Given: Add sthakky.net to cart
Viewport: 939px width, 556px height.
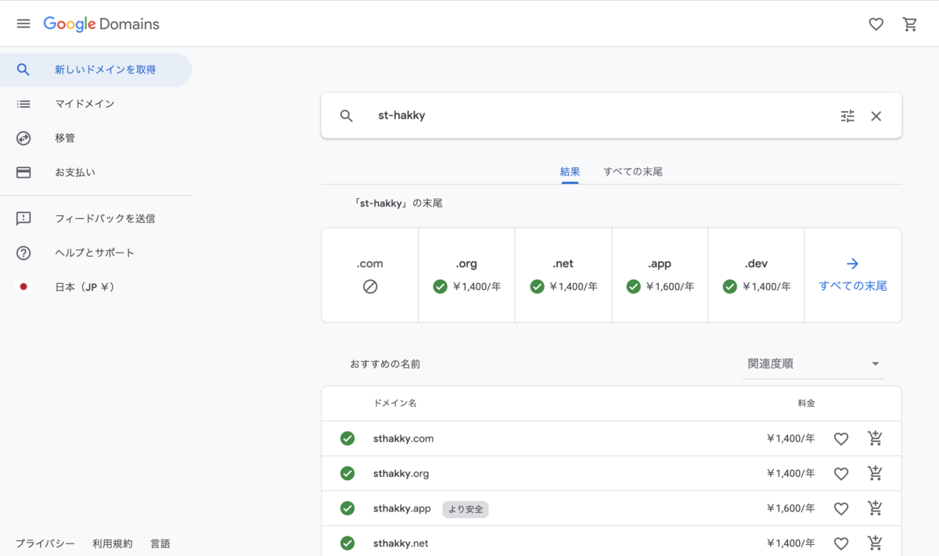Looking at the screenshot, I should click(x=876, y=543).
